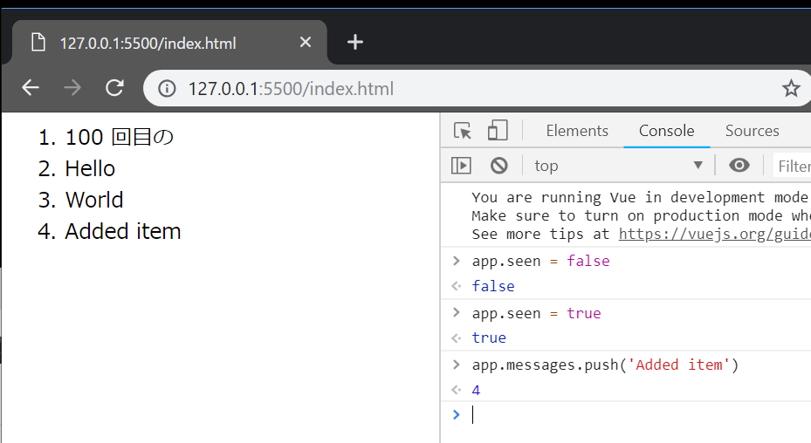This screenshot has width=811, height=443.
Task: Click the 'Added item' list entry
Action: click(x=123, y=231)
